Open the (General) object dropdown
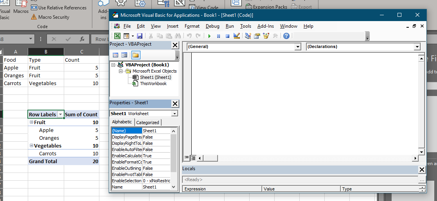Viewport: 437px width, 201px height. tap(298, 47)
